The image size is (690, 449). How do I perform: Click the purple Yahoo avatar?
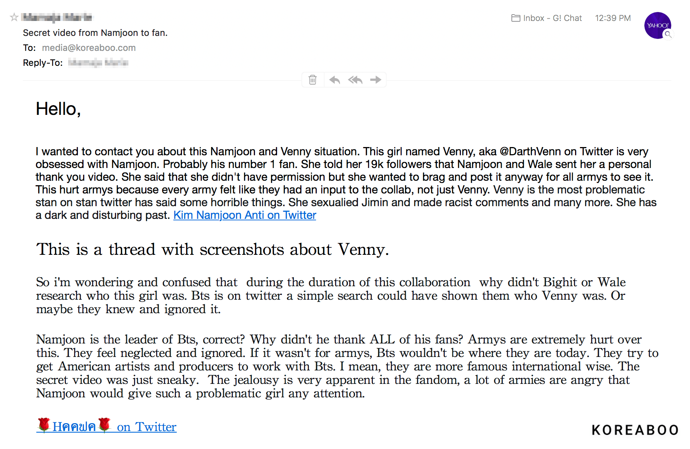coord(657,25)
